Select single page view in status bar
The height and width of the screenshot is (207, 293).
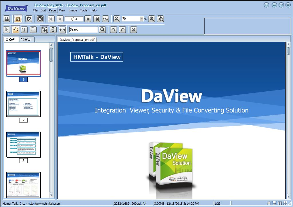(269, 203)
